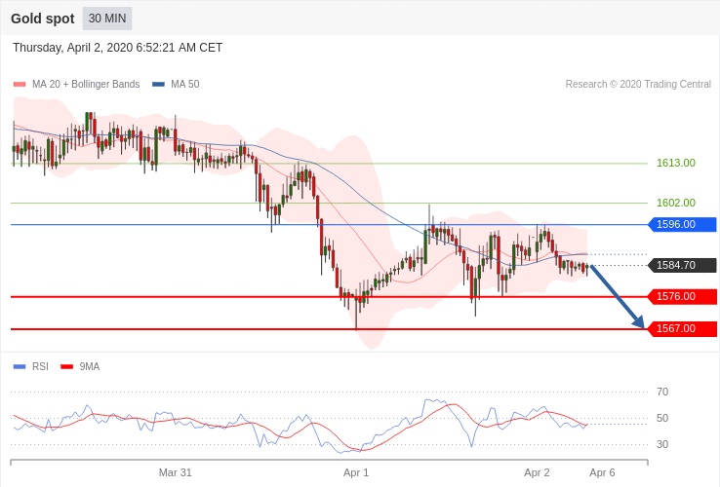Click the 1602.00 resistance level label

click(x=675, y=203)
